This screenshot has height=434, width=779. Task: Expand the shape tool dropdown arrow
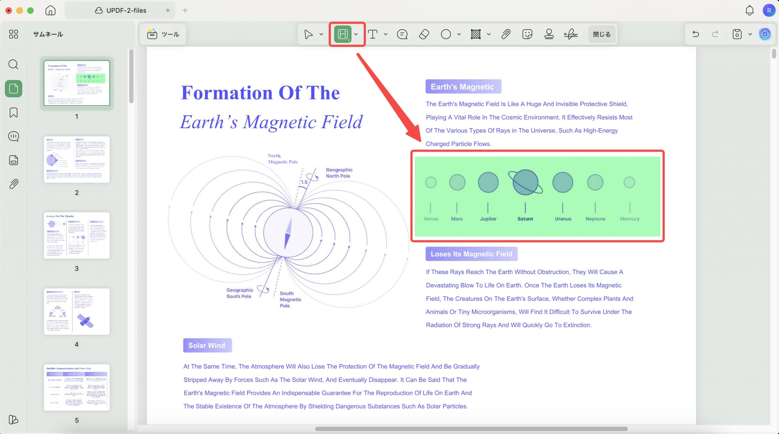click(459, 34)
